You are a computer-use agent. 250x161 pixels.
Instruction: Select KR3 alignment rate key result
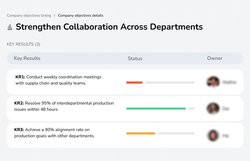tap(55, 133)
